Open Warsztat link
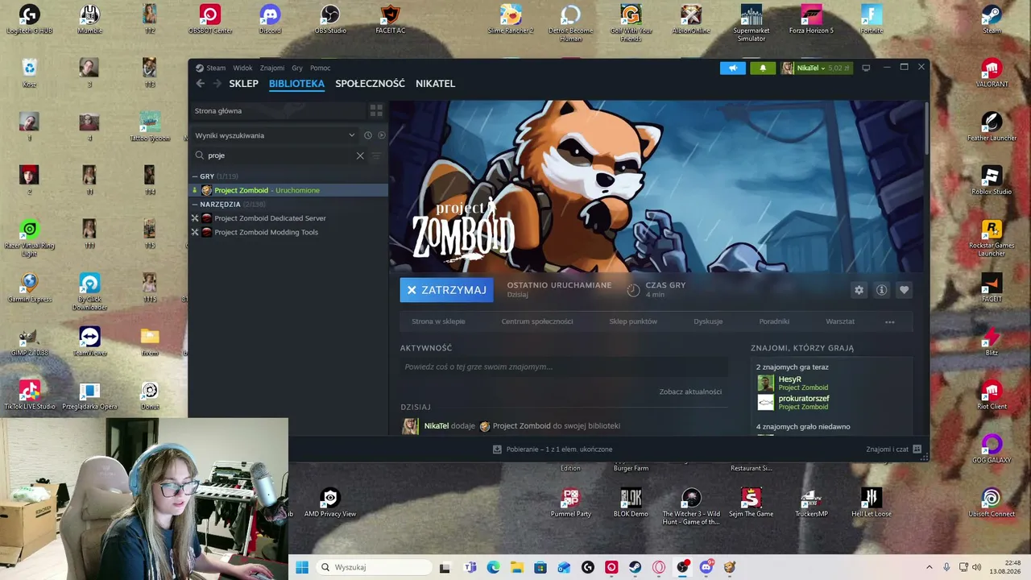Screen dimensions: 1031x580 [x=840, y=321]
